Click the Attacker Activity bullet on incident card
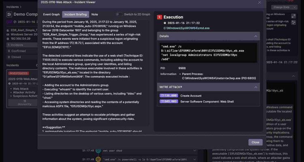Viewport: 304px width, 162px height. pyautogui.click(x=24, y=92)
